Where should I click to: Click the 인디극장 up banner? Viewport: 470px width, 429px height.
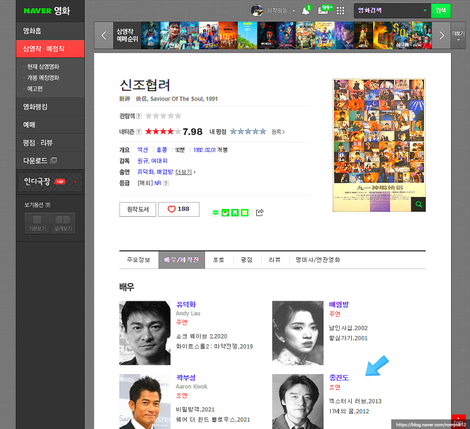(50, 181)
